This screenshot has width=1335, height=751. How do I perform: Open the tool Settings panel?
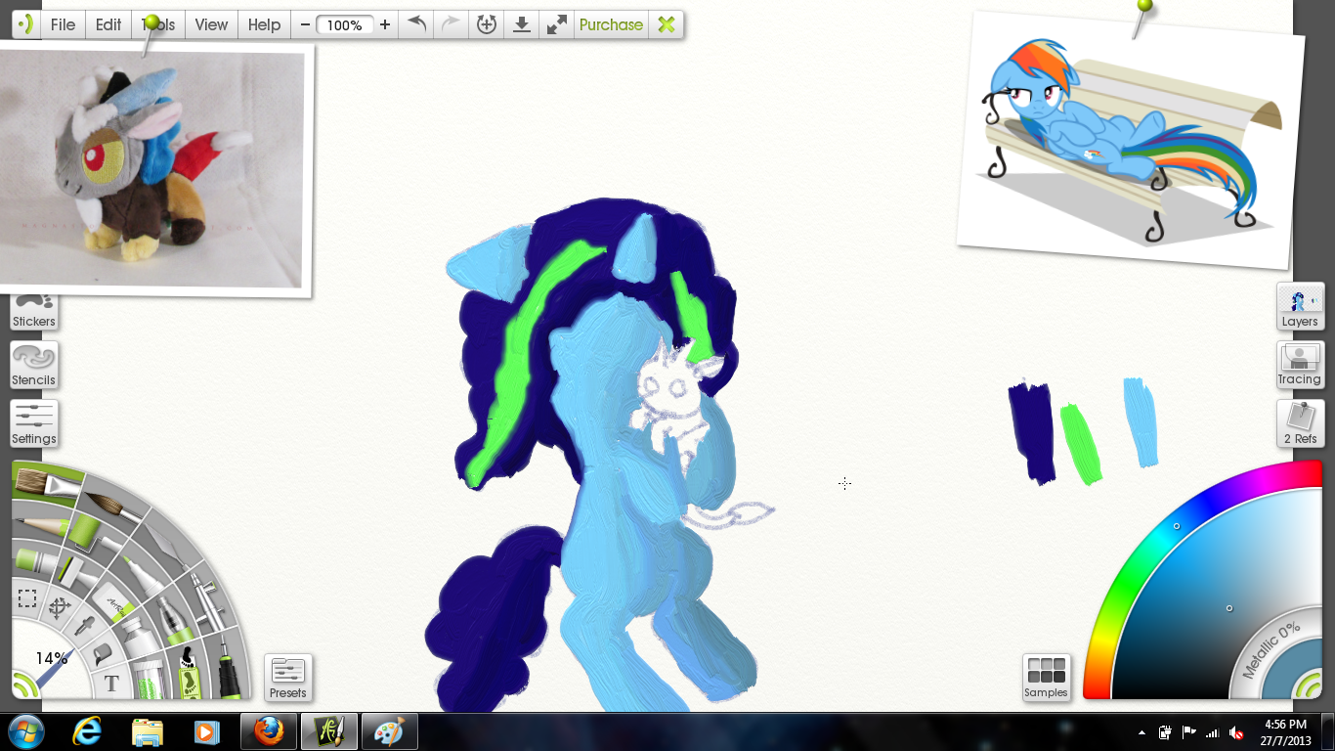tap(34, 423)
